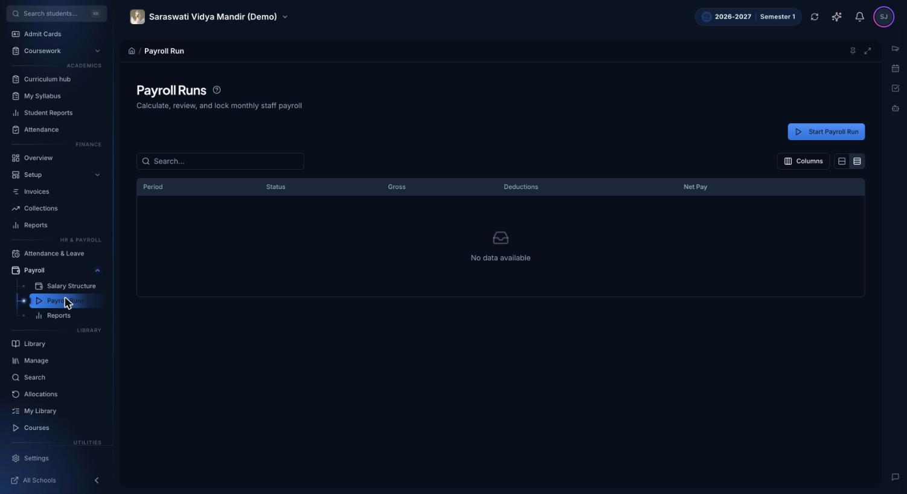Viewport: 907px width, 494px height.
Task: Open the tasks checkbox icon in right rail
Action: click(896, 88)
